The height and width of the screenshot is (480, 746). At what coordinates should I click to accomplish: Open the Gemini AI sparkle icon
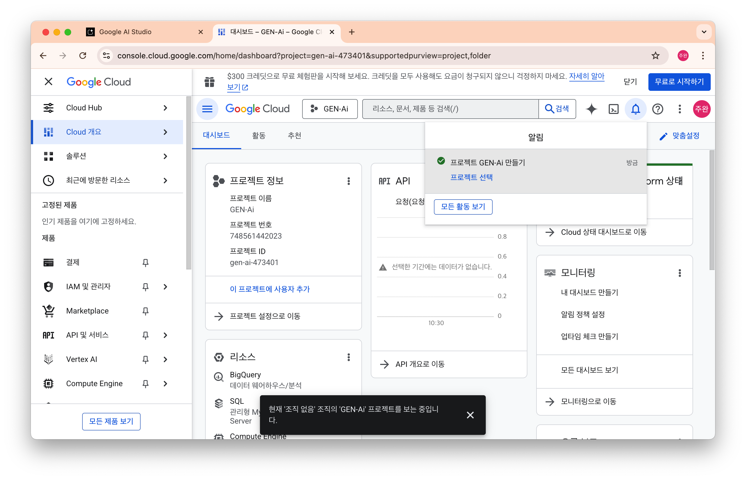[591, 109]
